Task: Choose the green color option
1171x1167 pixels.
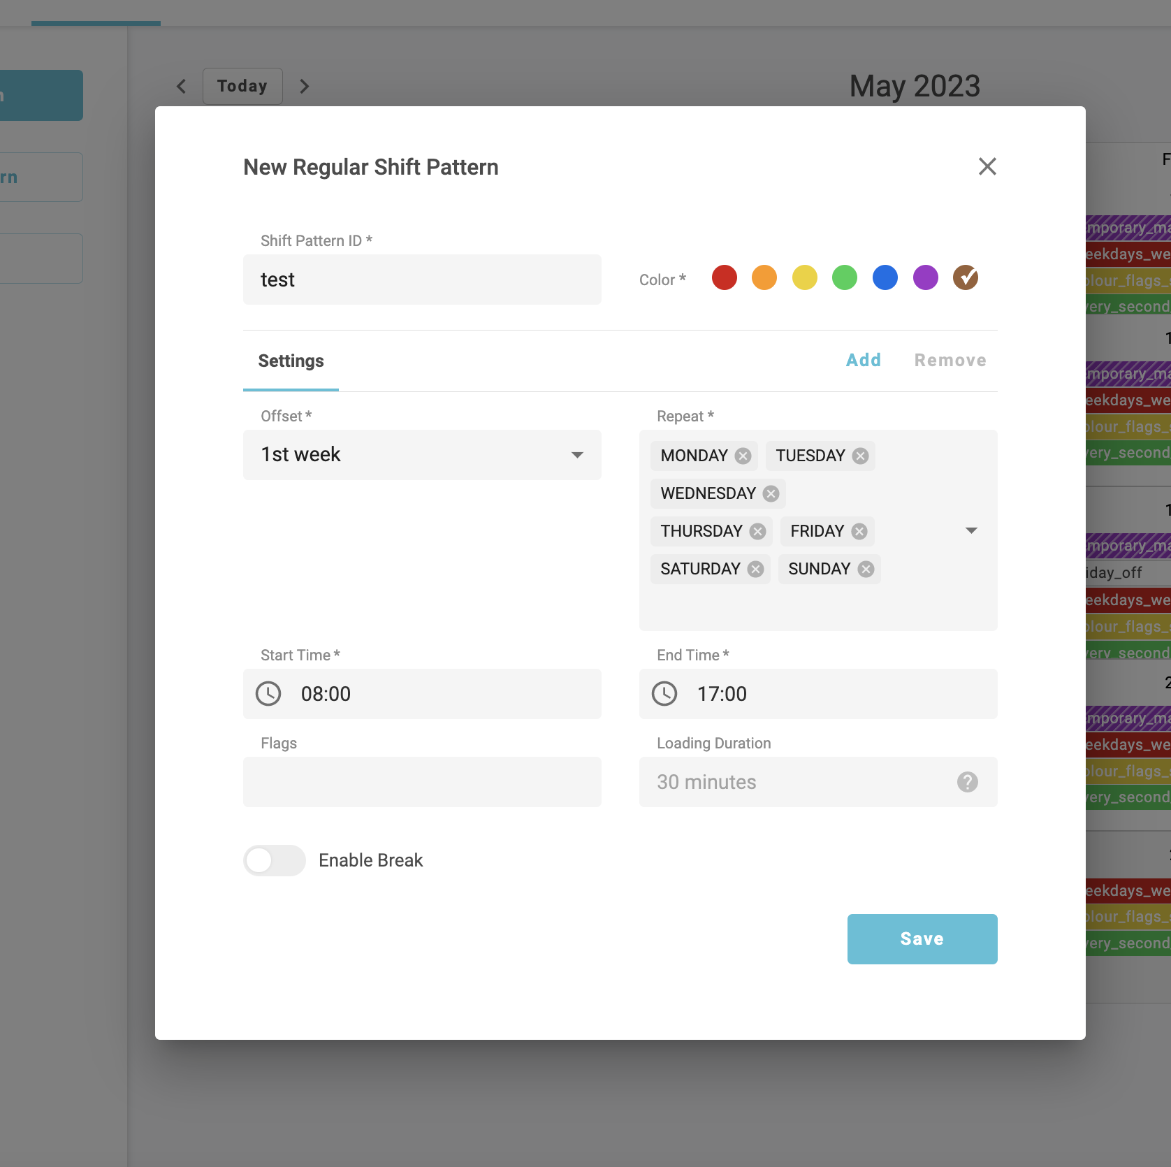Action: pyautogui.click(x=845, y=277)
